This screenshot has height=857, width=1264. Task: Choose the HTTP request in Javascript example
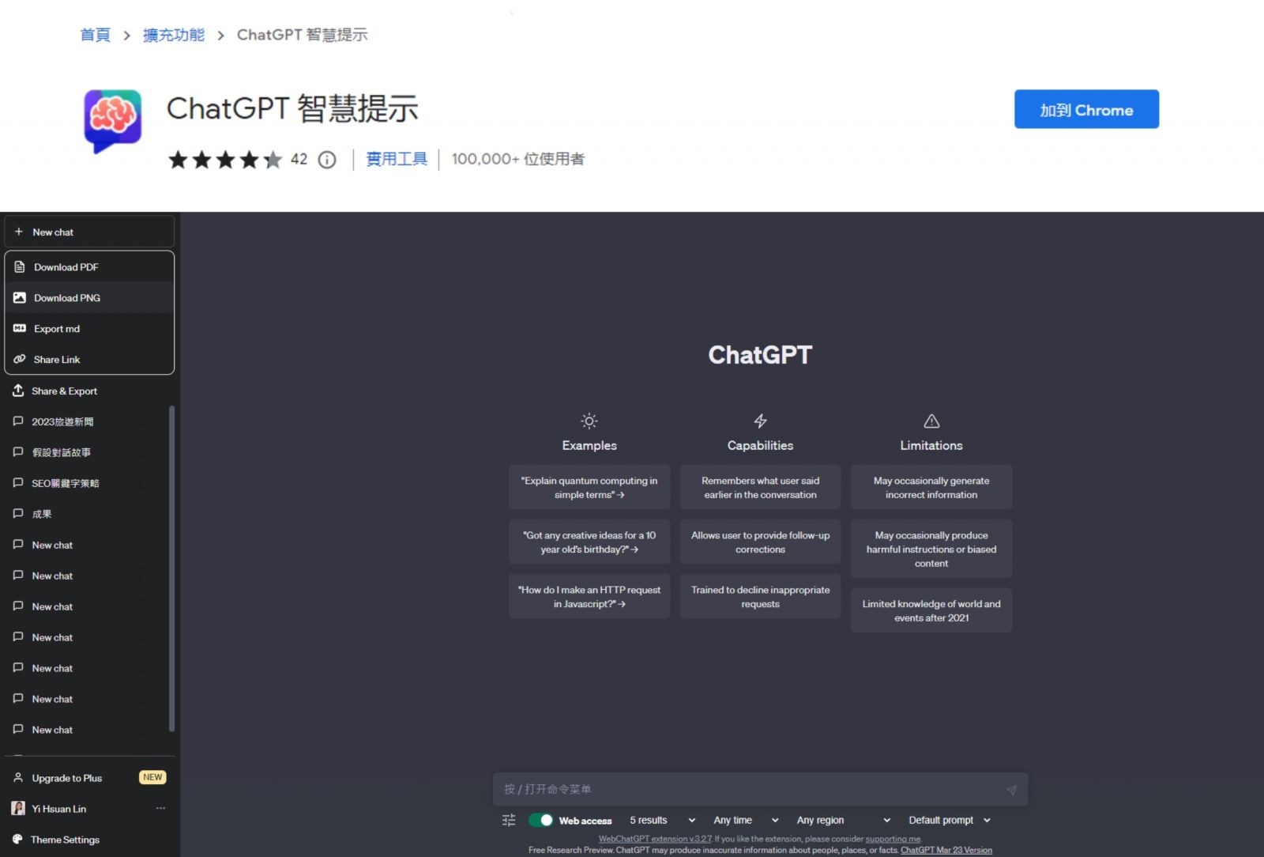tap(589, 596)
